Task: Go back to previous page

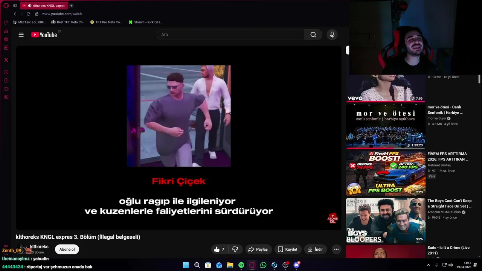Action: click(x=15, y=14)
